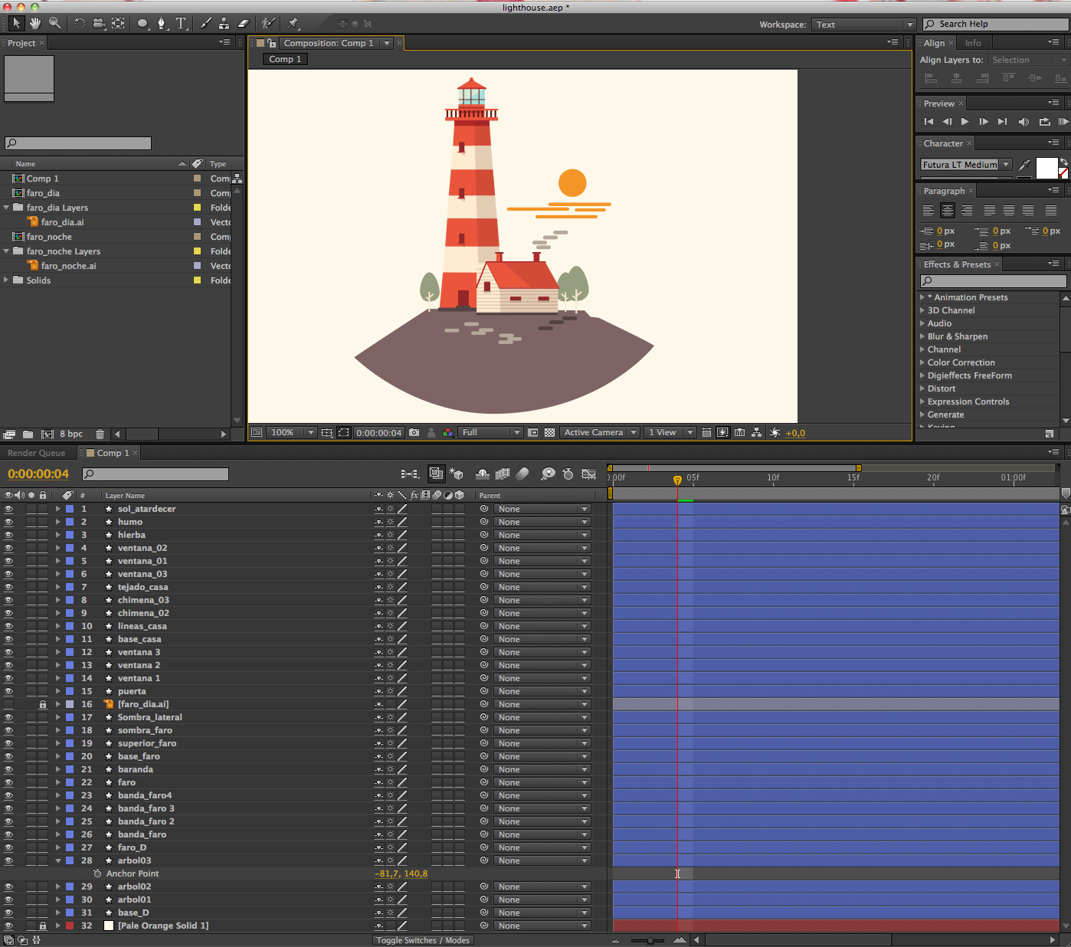The width and height of the screenshot is (1071, 947).
Task: Select the Brush tool
Action: coord(205,23)
